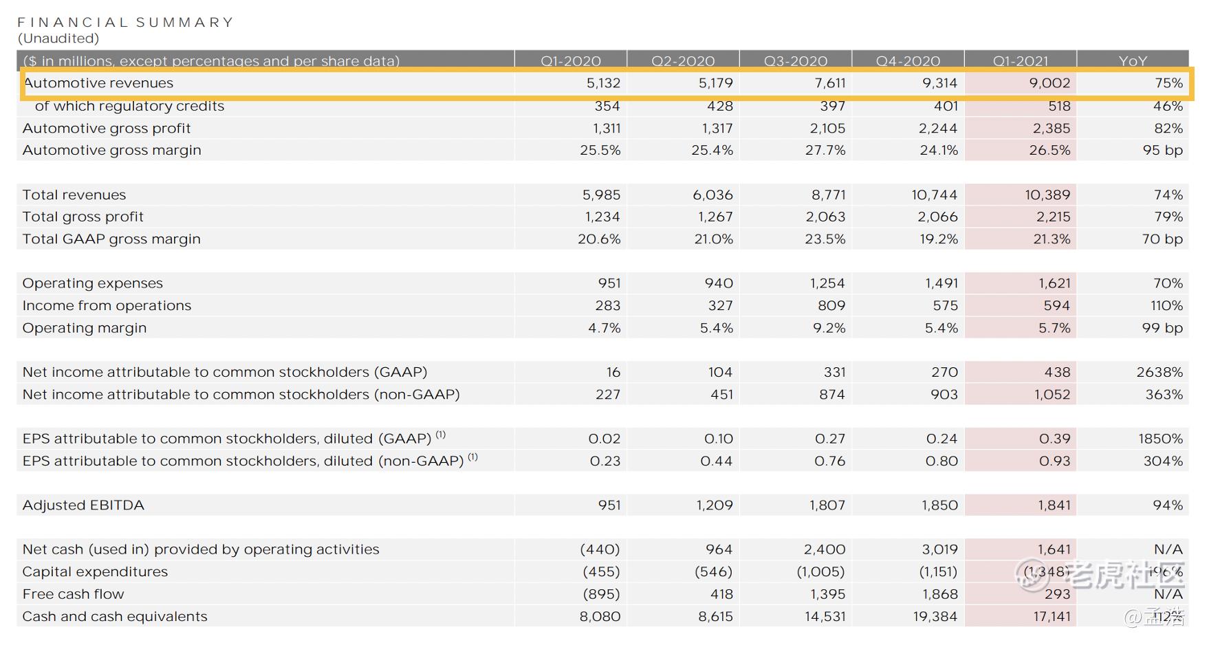Select the Q4-2020 column header
Image resolution: width=1209 pixels, height=645 pixels.
(x=908, y=61)
